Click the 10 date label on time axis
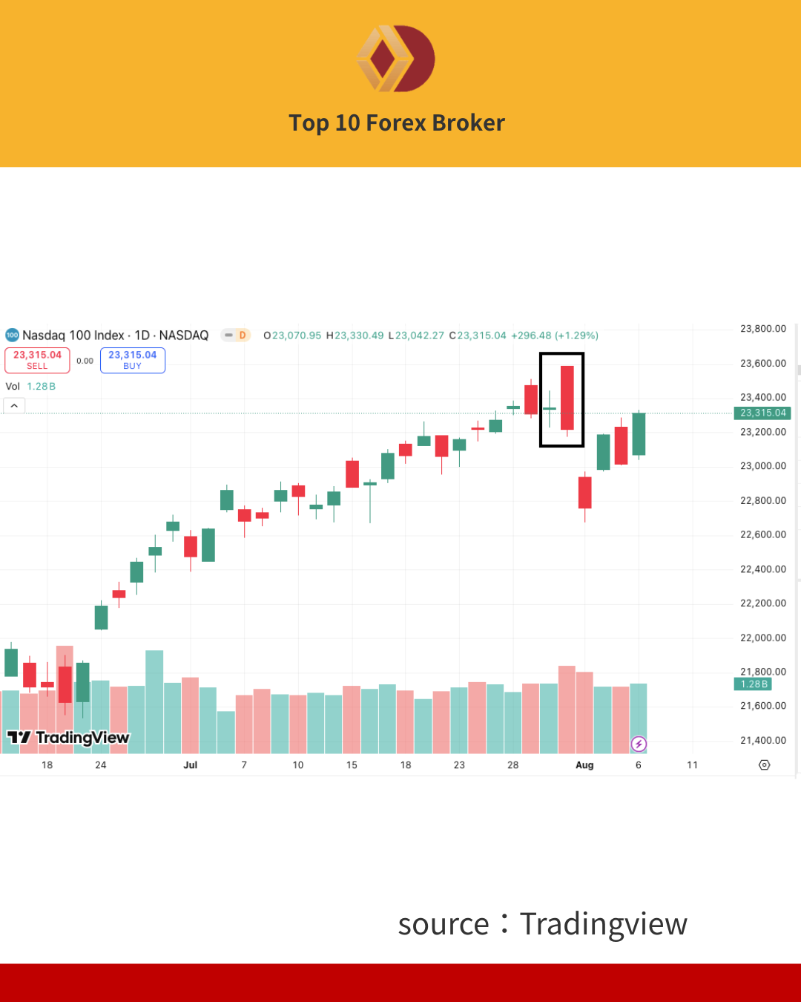 298,765
